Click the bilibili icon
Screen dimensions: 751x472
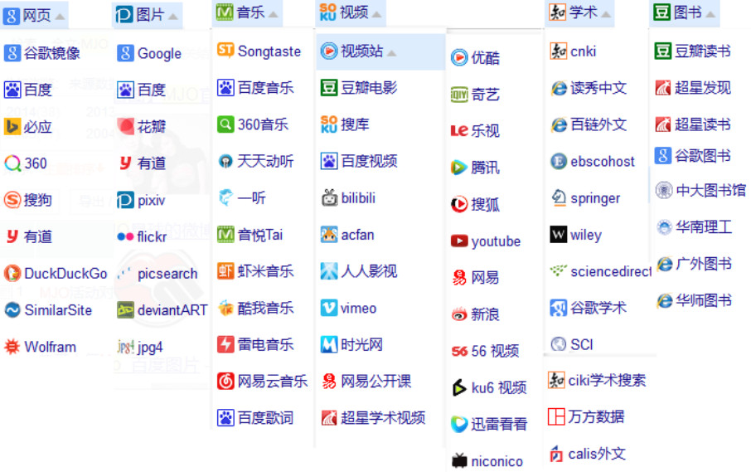coord(329,198)
